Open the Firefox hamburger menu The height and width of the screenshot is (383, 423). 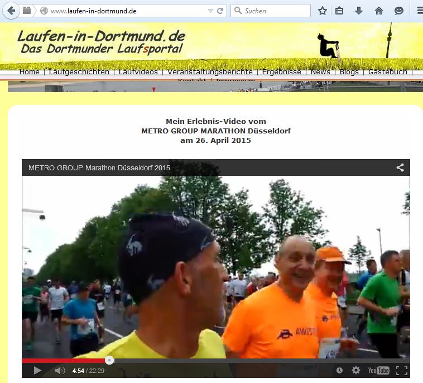click(419, 11)
